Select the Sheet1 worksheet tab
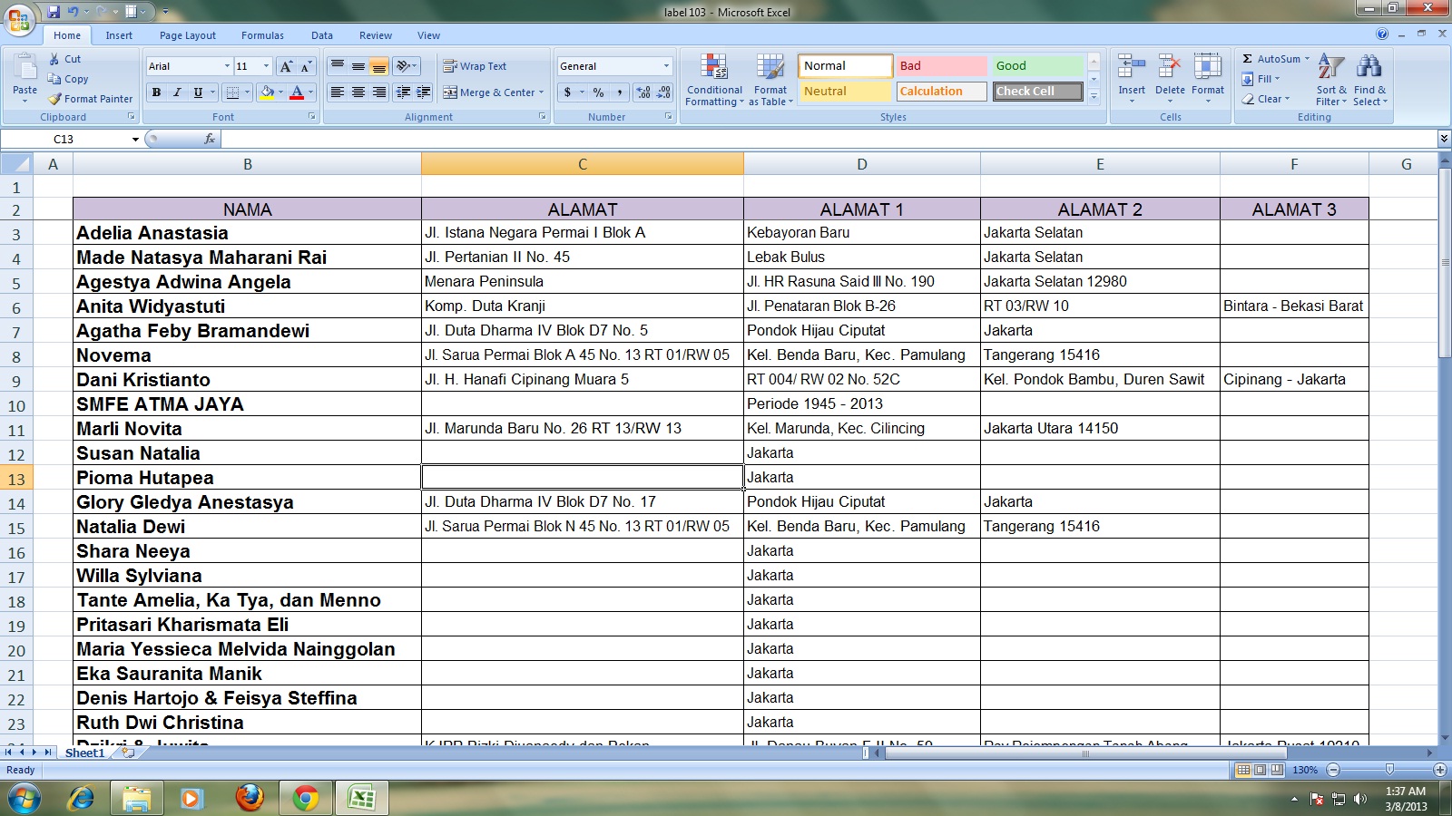Image resolution: width=1452 pixels, height=816 pixels. 84,753
